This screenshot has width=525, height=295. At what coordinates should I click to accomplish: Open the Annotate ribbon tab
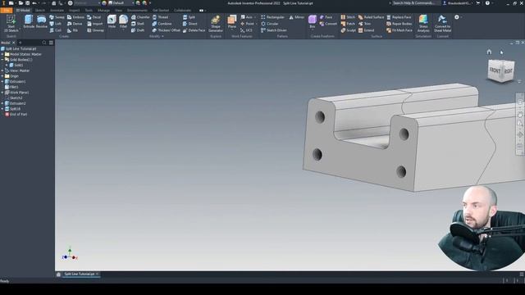(x=57, y=11)
